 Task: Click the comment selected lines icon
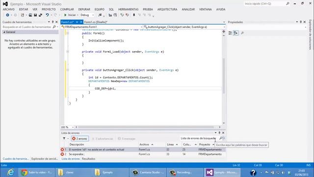pyautogui.click(x=122, y=15)
